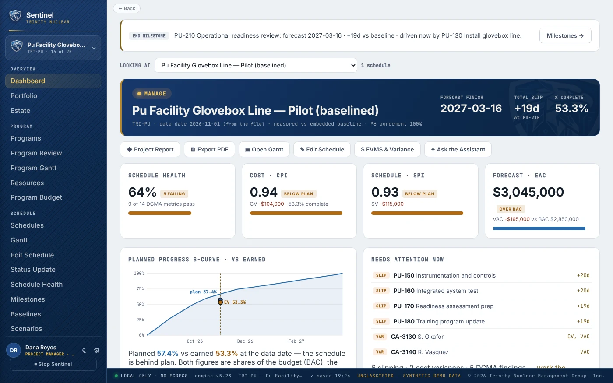This screenshot has height=383, width=613.
Task: Select PU-160 Integrated system test row
Action: pyautogui.click(x=481, y=291)
